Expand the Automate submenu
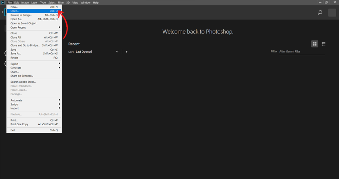339x179 pixels. 34,100
